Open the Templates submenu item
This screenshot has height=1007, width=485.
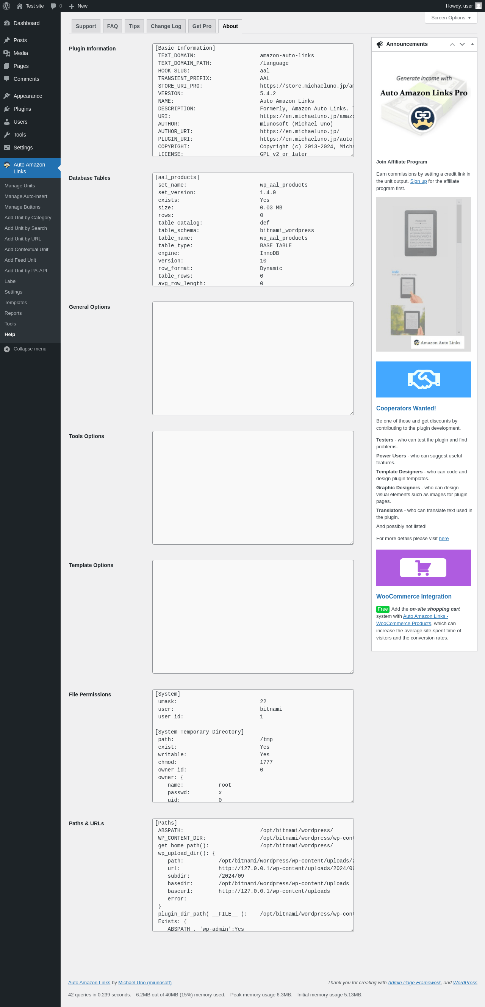click(x=16, y=303)
